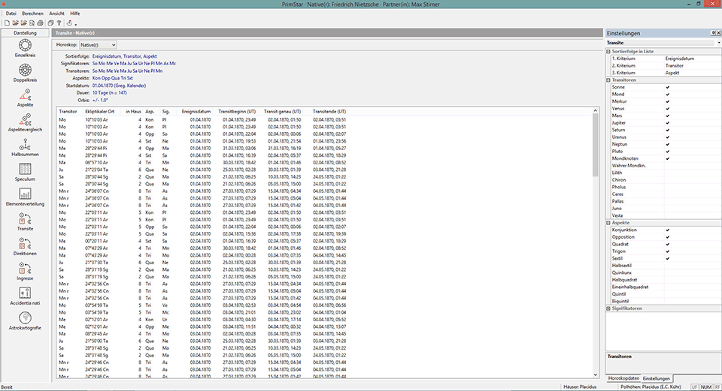The height and width of the screenshot is (391, 722).
Task: Enable the Chiron transitor
Action: pyautogui.click(x=667, y=179)
